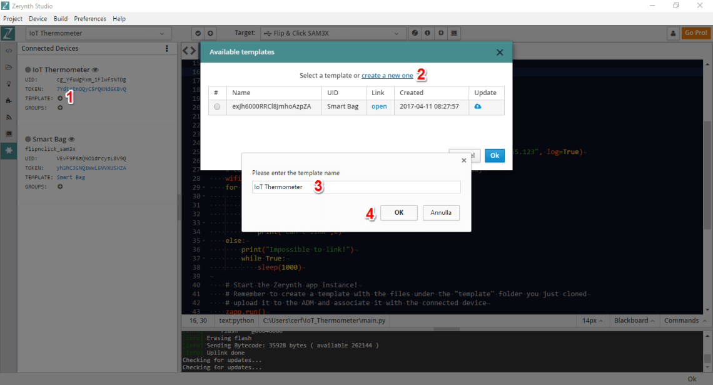Image resolution: width=713 pixels, height=385 pixels.
Task: Click the verify checkmark icon in toolbar
Action: pos(198,33)
